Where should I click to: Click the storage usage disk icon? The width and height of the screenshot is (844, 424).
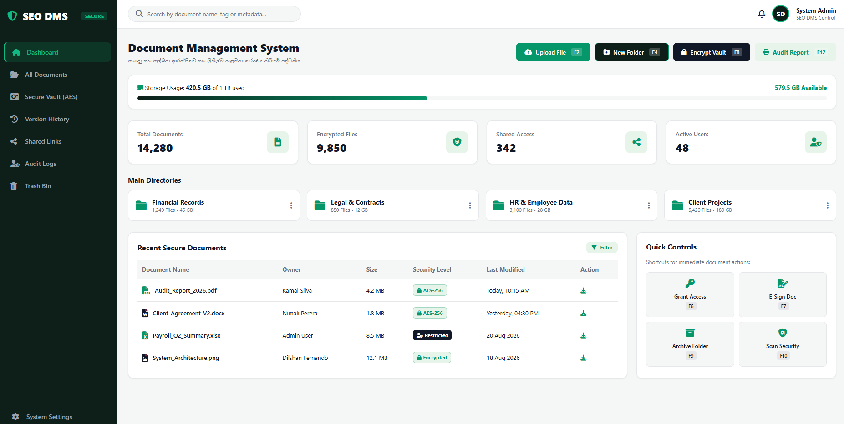coord(141,88)
